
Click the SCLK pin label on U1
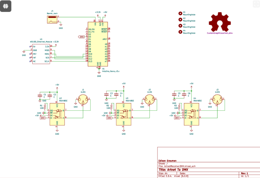tap(47, 62)
